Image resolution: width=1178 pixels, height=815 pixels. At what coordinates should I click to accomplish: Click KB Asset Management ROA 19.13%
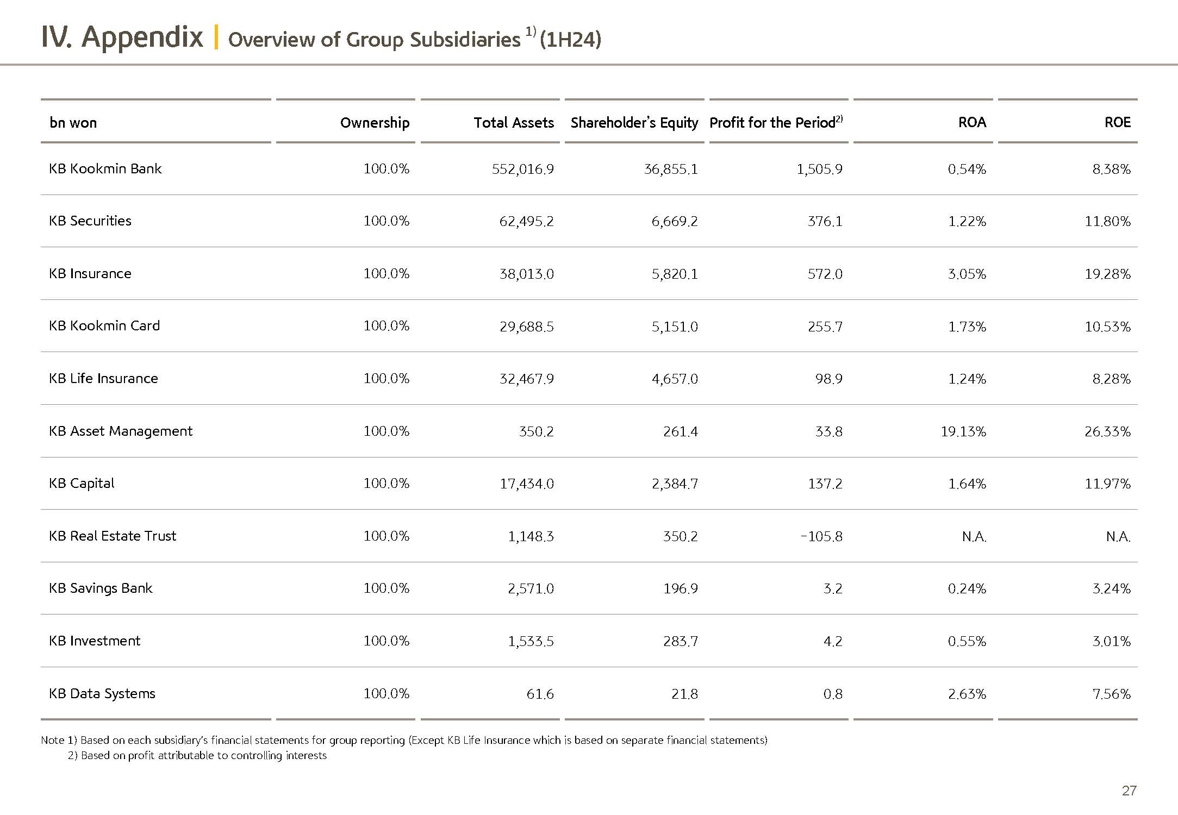click(963, 431)
